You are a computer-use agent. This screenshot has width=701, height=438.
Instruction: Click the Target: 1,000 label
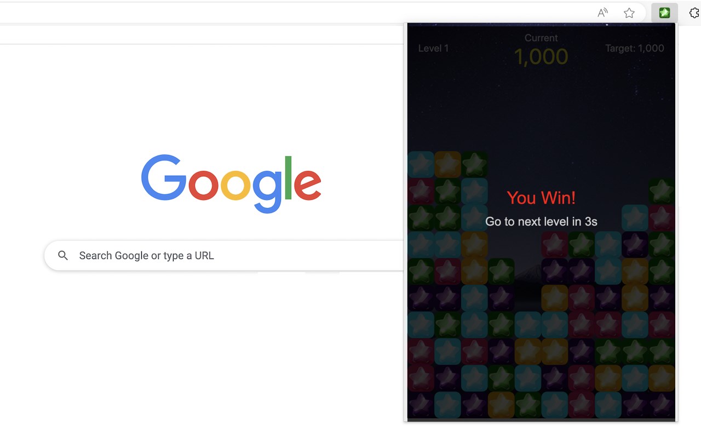pyautogui.click(x=635, y=48)
